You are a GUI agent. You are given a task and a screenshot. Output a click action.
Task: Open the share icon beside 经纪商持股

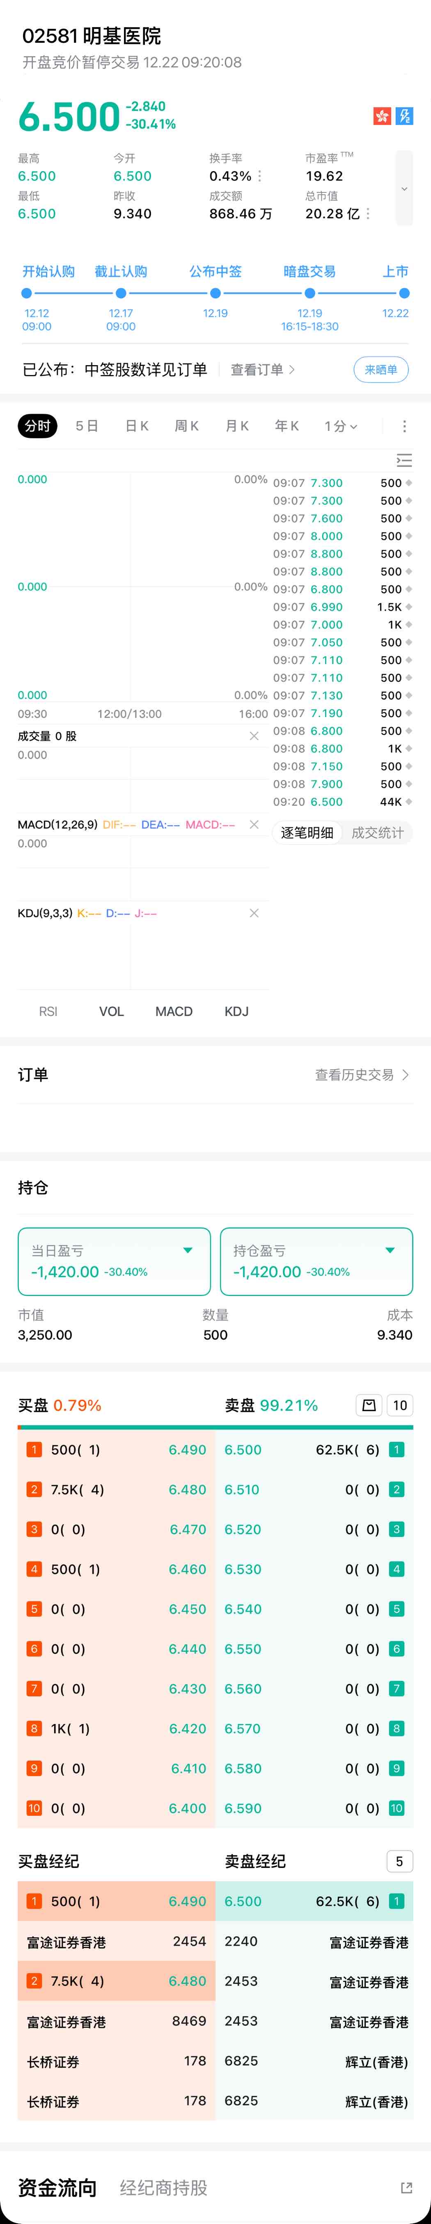tap(406, 2188)
